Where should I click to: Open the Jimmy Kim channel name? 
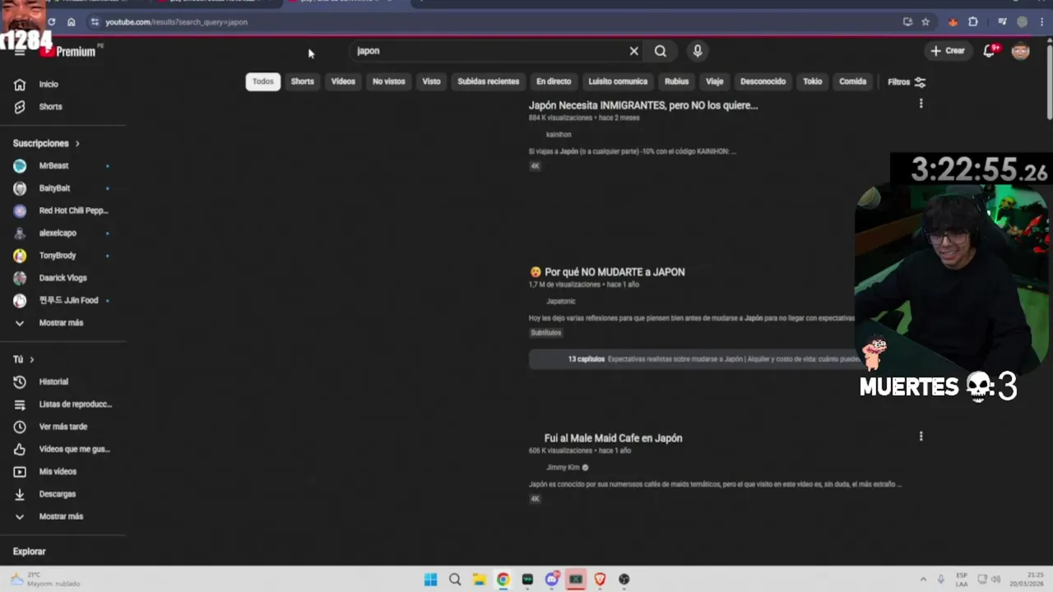pyautogui.click(x=563, y=468)
